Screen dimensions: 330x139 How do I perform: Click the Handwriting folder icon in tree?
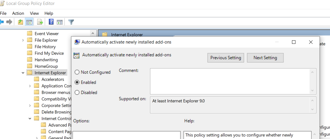tap(30, 60)
